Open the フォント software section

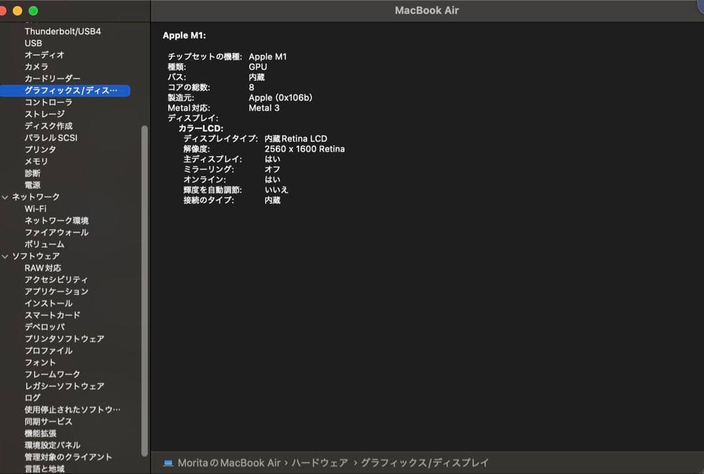click(40, 362)
